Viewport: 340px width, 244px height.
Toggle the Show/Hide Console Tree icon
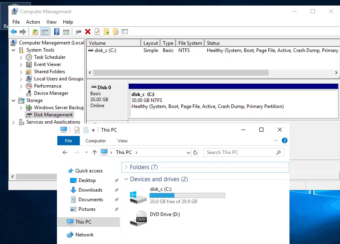tap(45, 32)
